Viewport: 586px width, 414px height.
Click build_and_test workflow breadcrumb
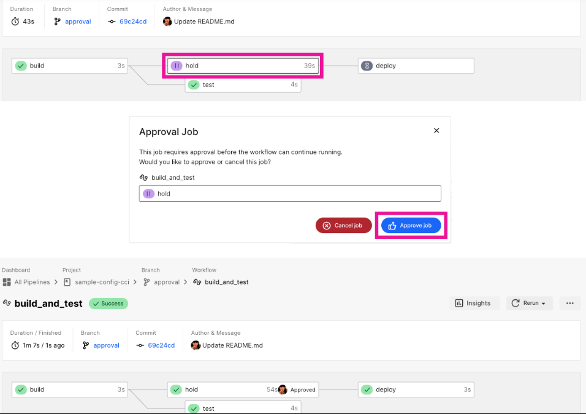click(226, 282)
